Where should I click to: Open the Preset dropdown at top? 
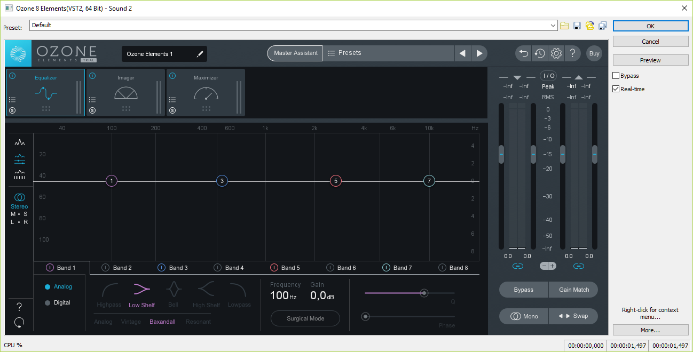tap(294, 25)
